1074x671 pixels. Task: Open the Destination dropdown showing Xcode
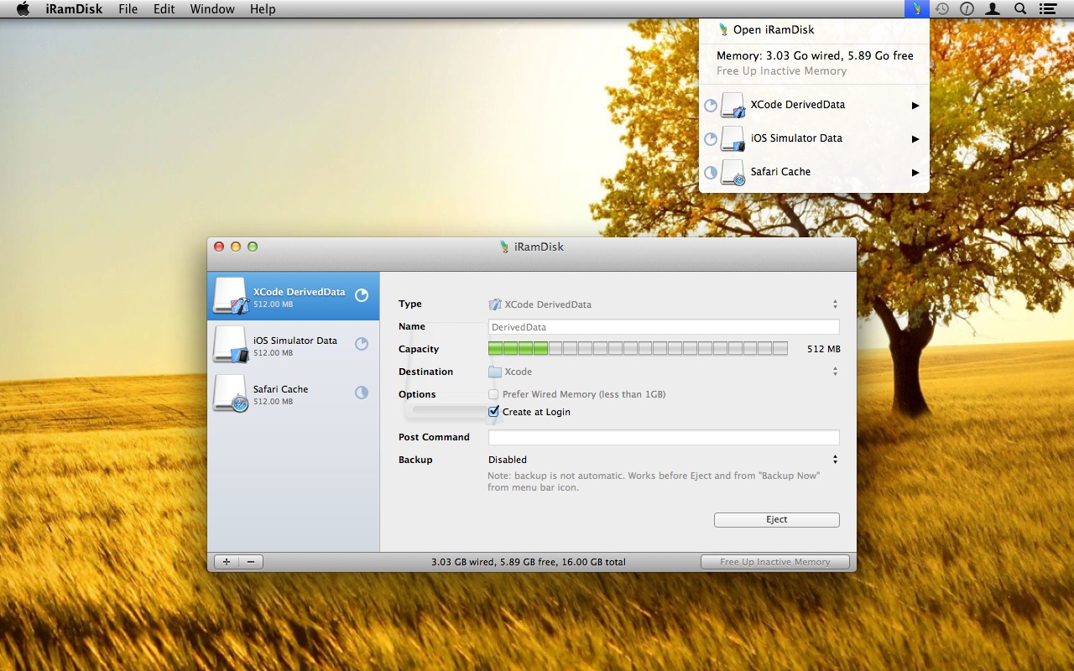click(663, 372)
